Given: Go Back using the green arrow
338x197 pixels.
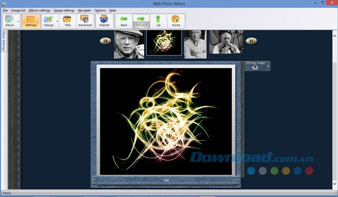Looking at the screenshot, I should 124,21.
